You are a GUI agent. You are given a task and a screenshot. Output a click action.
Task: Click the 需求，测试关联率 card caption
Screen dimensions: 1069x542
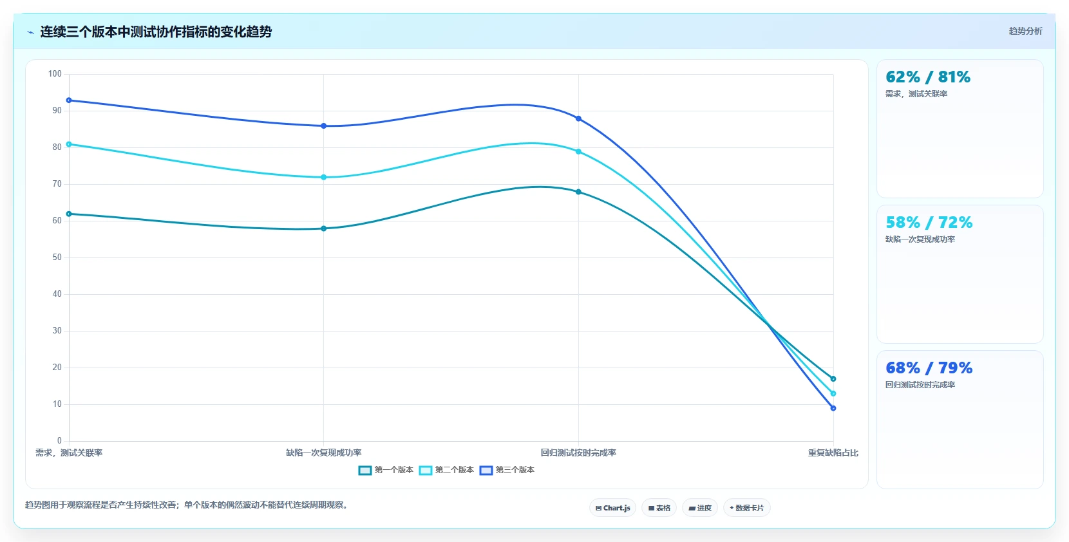[916, 94]
